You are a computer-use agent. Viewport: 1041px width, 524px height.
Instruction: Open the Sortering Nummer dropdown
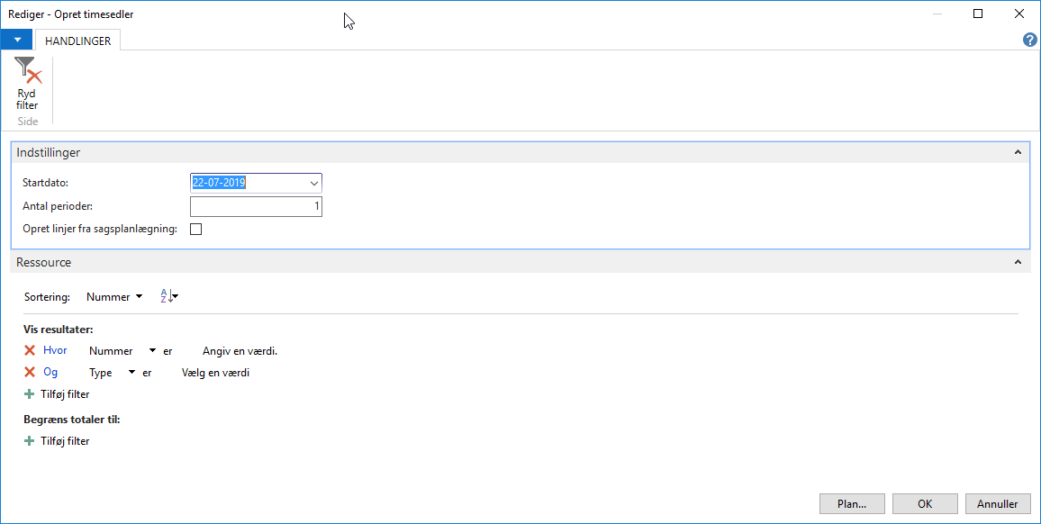(x=114, y=297)
